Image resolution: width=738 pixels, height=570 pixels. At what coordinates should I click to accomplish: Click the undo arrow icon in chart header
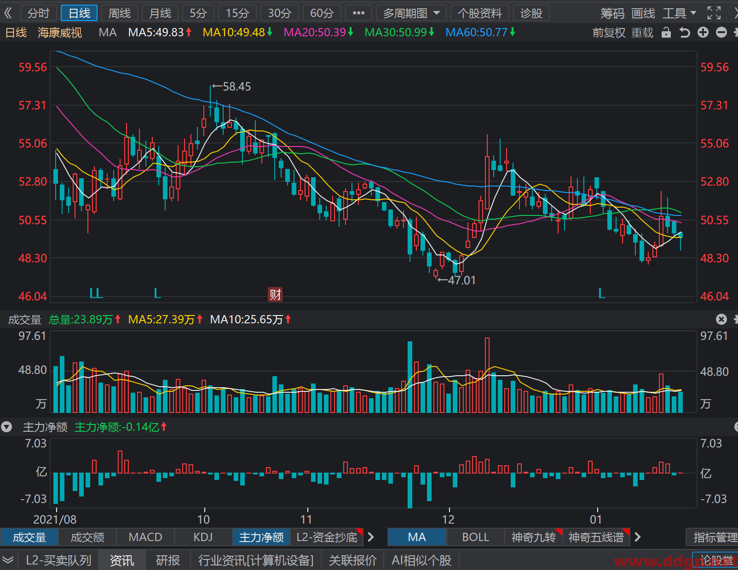(685, 33)
